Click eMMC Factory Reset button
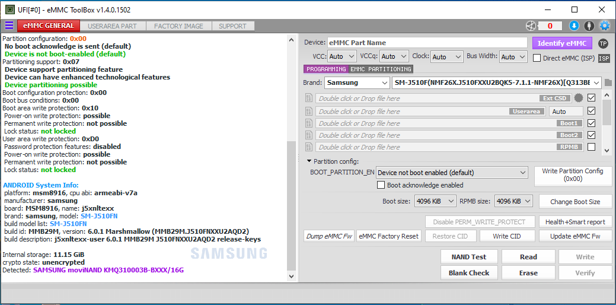The height and width of the screenshot is (305, 616). [x=390, y=236]
